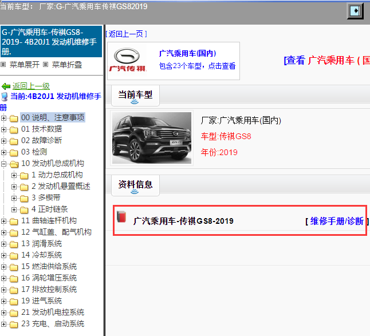Click the 年份:2019 text
The image size is (370, 336).
pyautogui.click(x=219, y=153)
